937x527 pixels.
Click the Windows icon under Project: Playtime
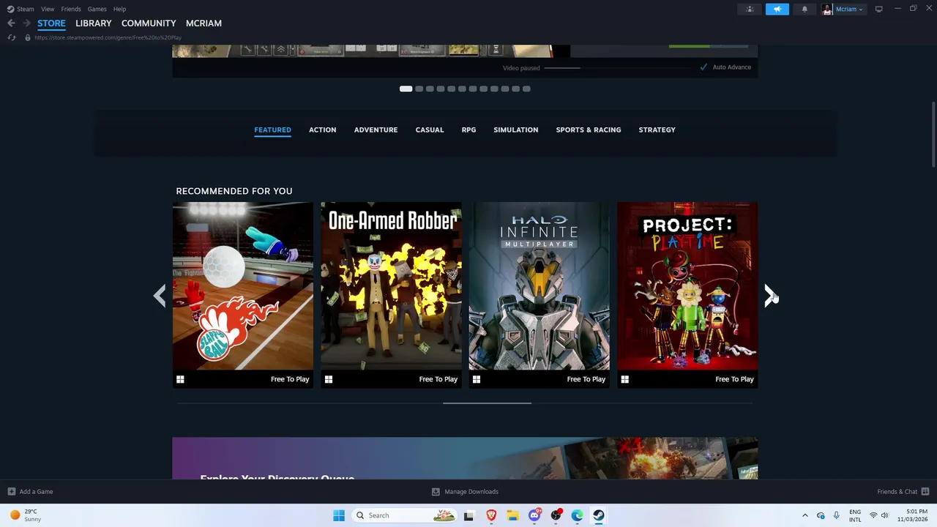624,379
